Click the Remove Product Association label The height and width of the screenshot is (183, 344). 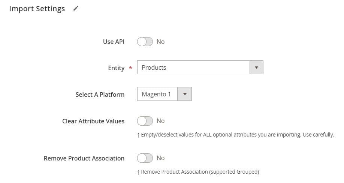(84, 158)
